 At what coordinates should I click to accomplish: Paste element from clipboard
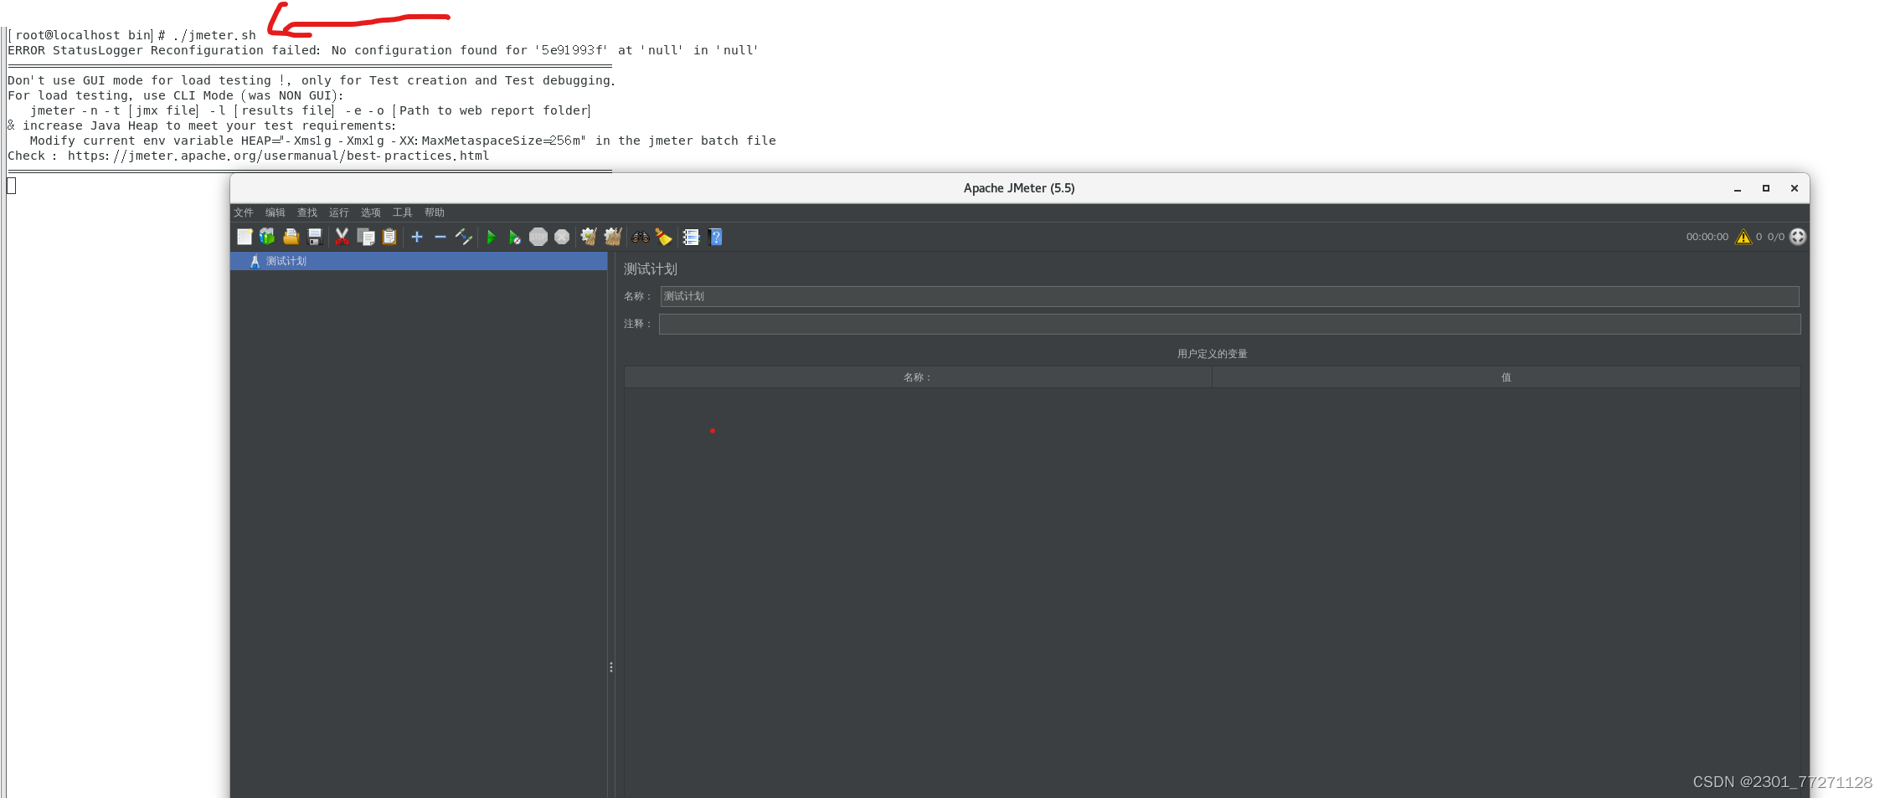click(389, 237)
